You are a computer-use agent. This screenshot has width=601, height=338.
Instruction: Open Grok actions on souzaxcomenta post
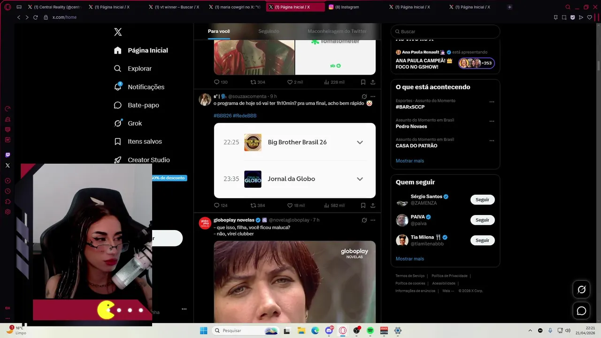pos(364,96)
